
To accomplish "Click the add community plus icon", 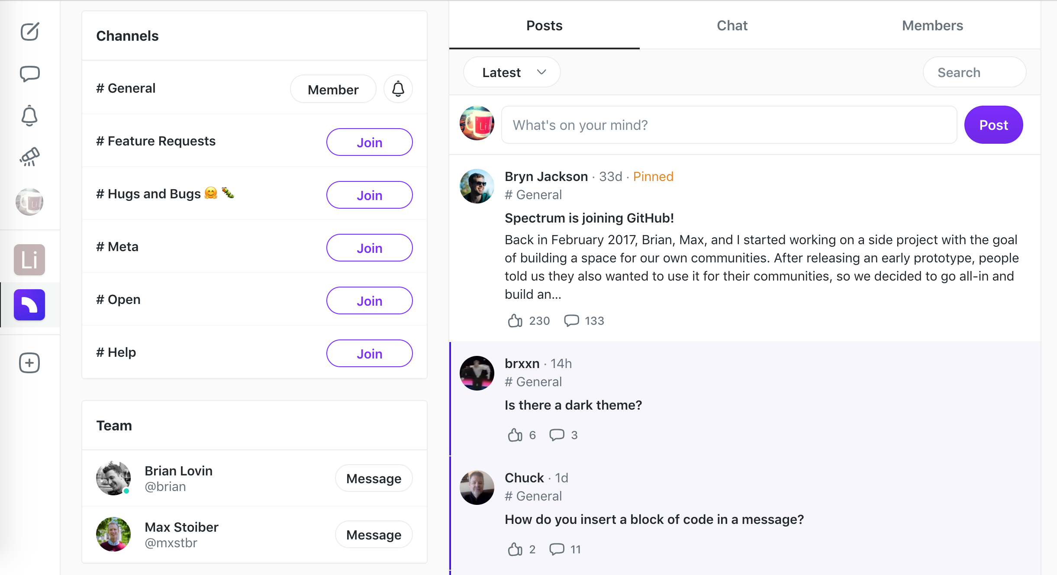I will (x=29, y=363).
